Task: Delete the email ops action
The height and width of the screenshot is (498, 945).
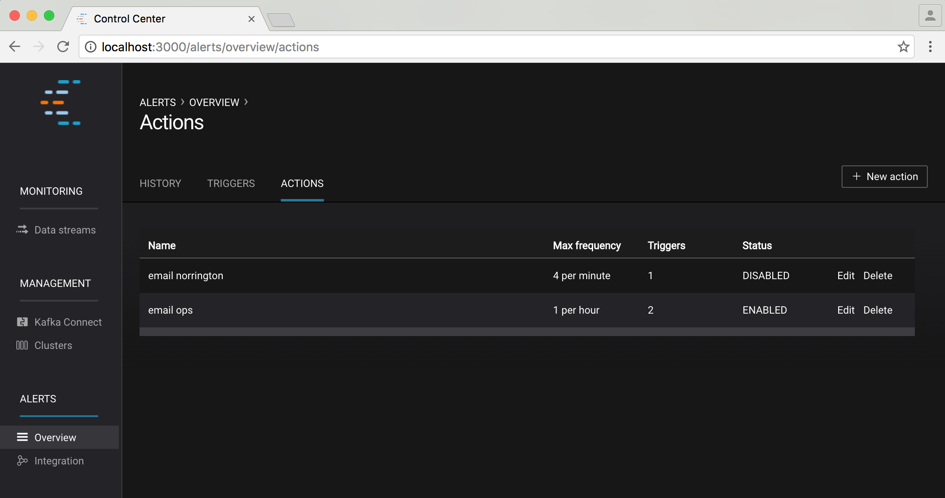Action: [x=878, y=310]
